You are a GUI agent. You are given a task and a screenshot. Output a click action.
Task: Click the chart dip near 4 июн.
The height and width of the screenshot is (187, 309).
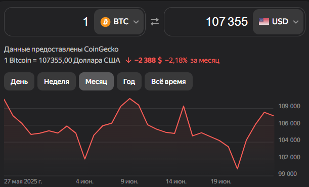pos(85,159)
